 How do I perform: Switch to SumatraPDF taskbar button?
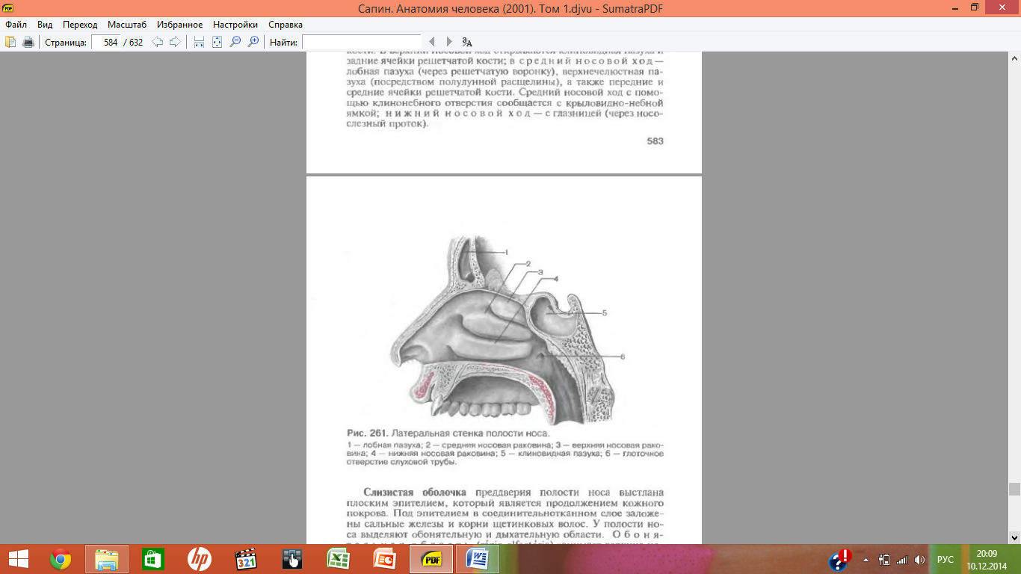pos(431,558)
